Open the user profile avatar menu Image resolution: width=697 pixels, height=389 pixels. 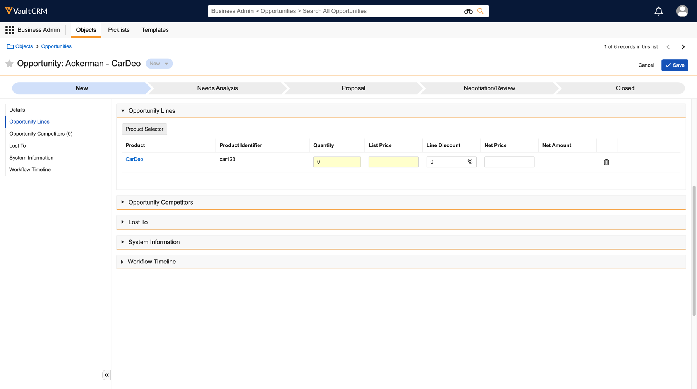pyautogui.click(x=682, y=11)
